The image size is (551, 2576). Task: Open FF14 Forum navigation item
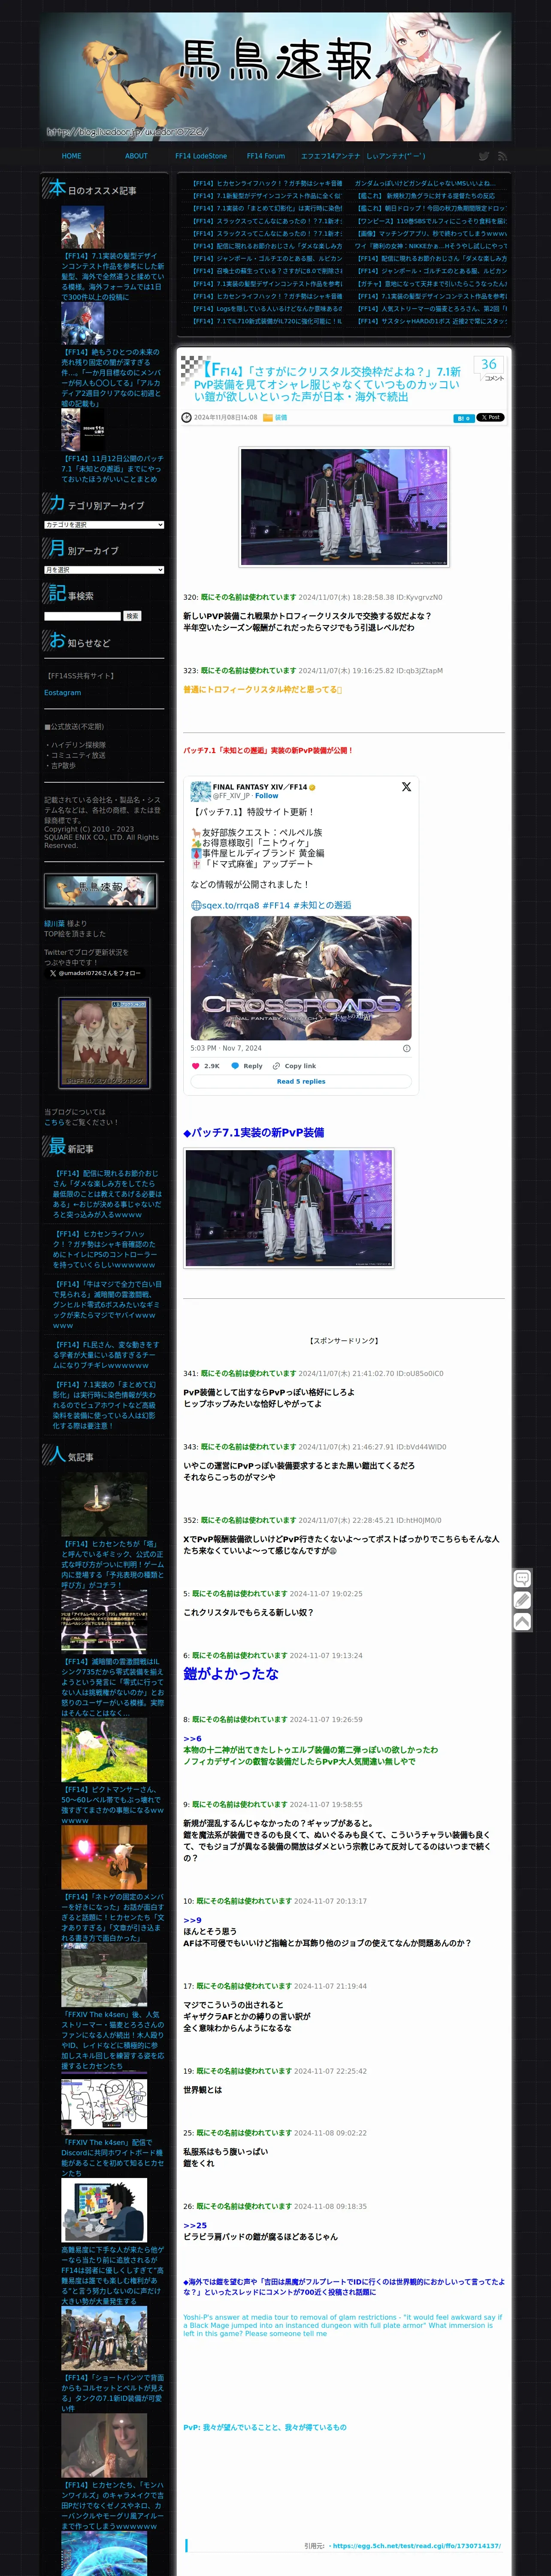(x=266, y=156)
